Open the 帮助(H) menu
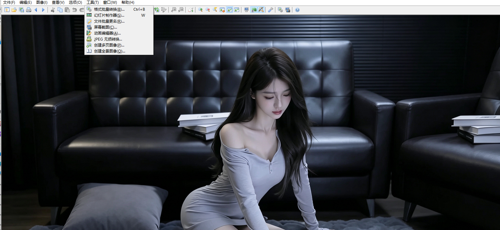 (x=128, y=3)
